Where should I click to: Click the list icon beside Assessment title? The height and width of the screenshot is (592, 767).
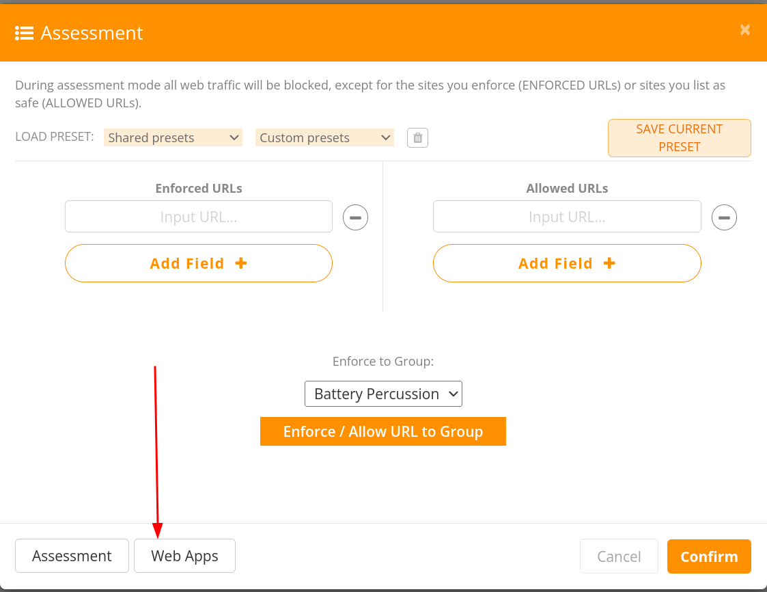pyautogui.click(x=25, y=33)
